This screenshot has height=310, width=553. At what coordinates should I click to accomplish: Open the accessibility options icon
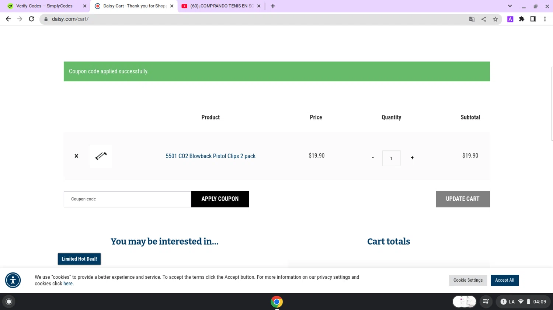click(13, 280)
